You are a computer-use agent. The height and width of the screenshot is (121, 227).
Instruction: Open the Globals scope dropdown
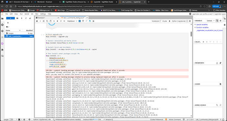point(211,21)
